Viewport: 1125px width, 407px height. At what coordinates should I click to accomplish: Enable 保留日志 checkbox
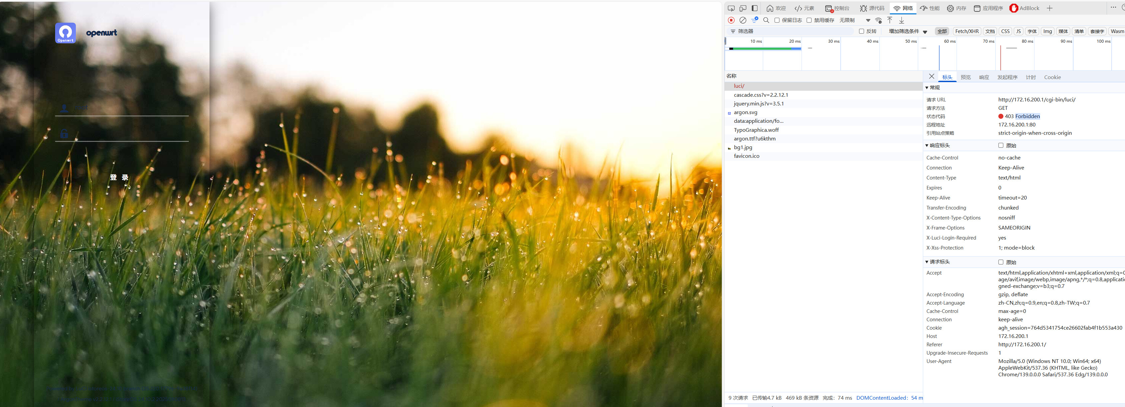777,20
